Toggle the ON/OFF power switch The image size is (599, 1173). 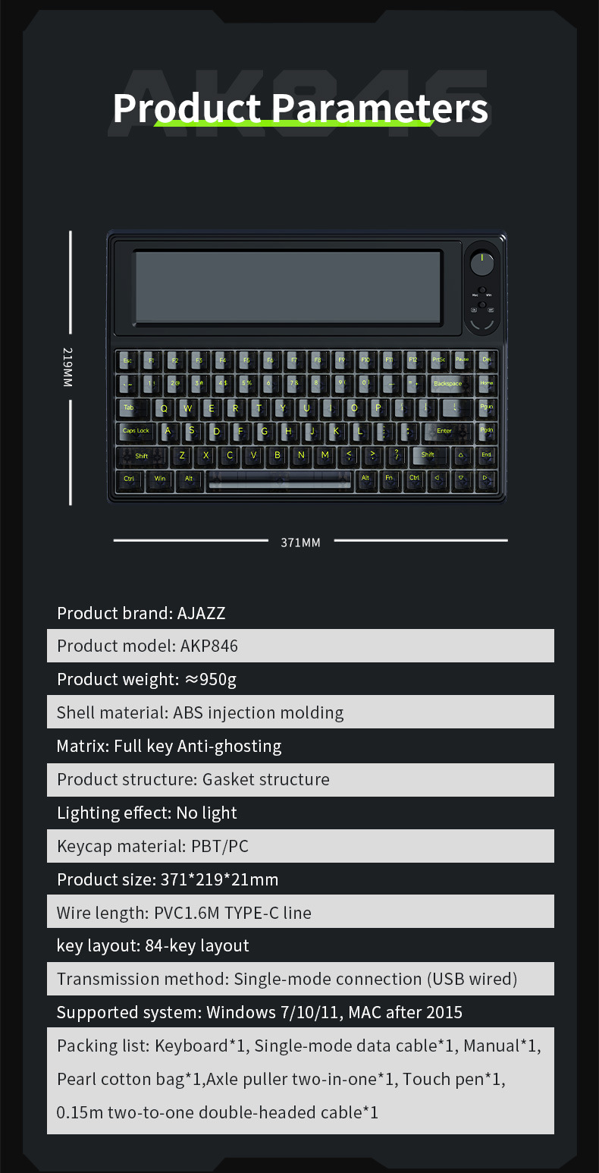(x=481, y=305)
